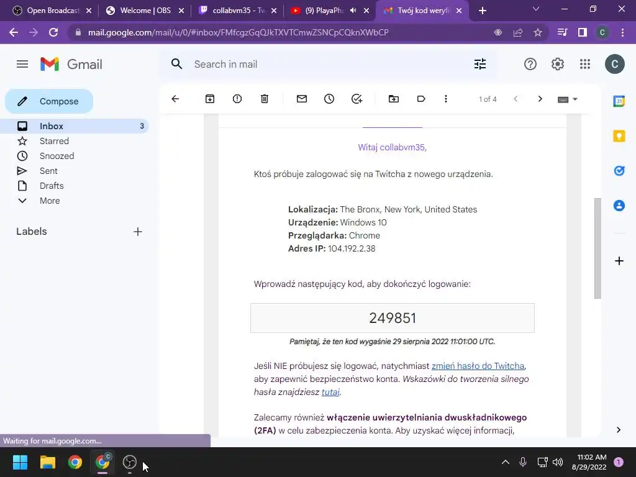The height and width of the screenshot is (477, 636).
Task: Bookmark this page star
Action: click(x=538, y=32)
